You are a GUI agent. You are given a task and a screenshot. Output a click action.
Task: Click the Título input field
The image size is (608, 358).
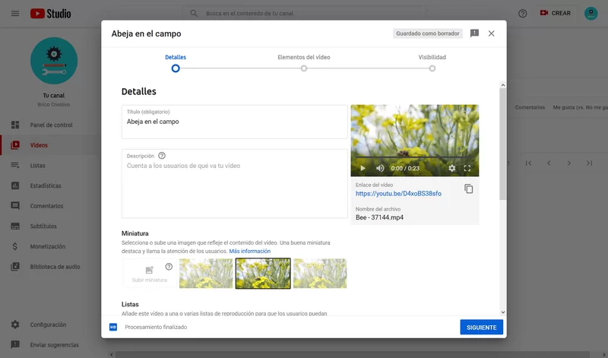click(235, 122)
